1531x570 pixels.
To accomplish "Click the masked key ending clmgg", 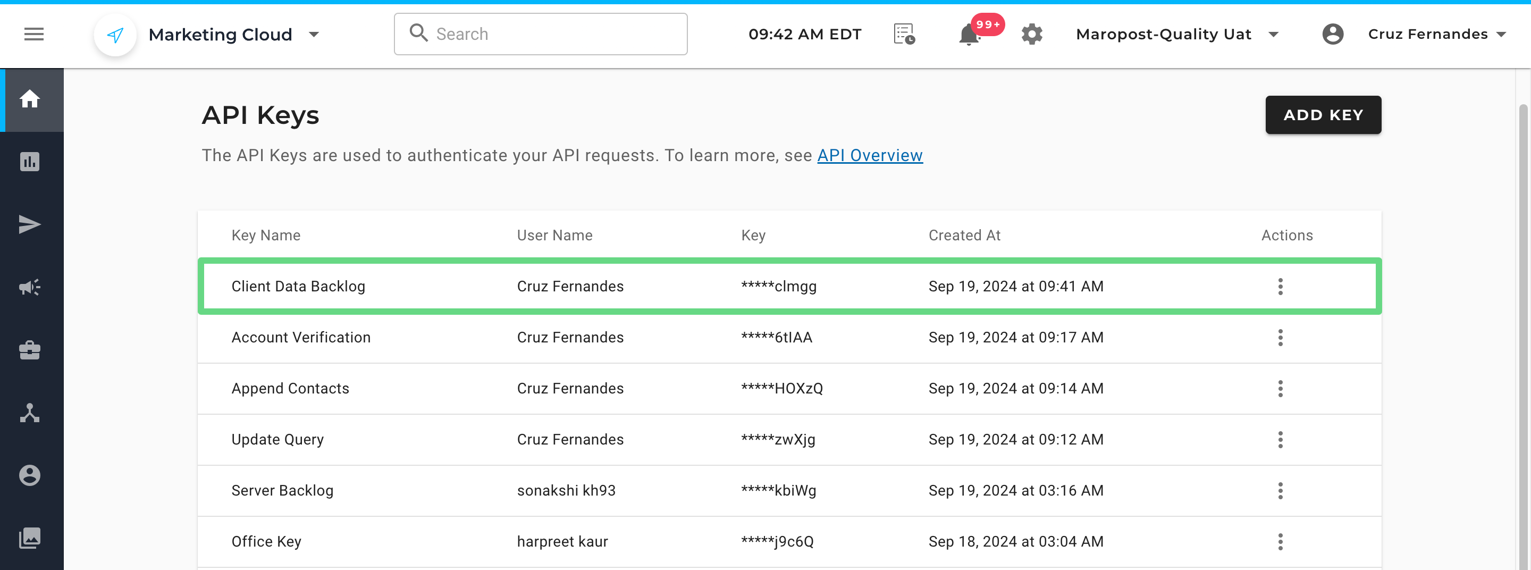I will [779, 287].
